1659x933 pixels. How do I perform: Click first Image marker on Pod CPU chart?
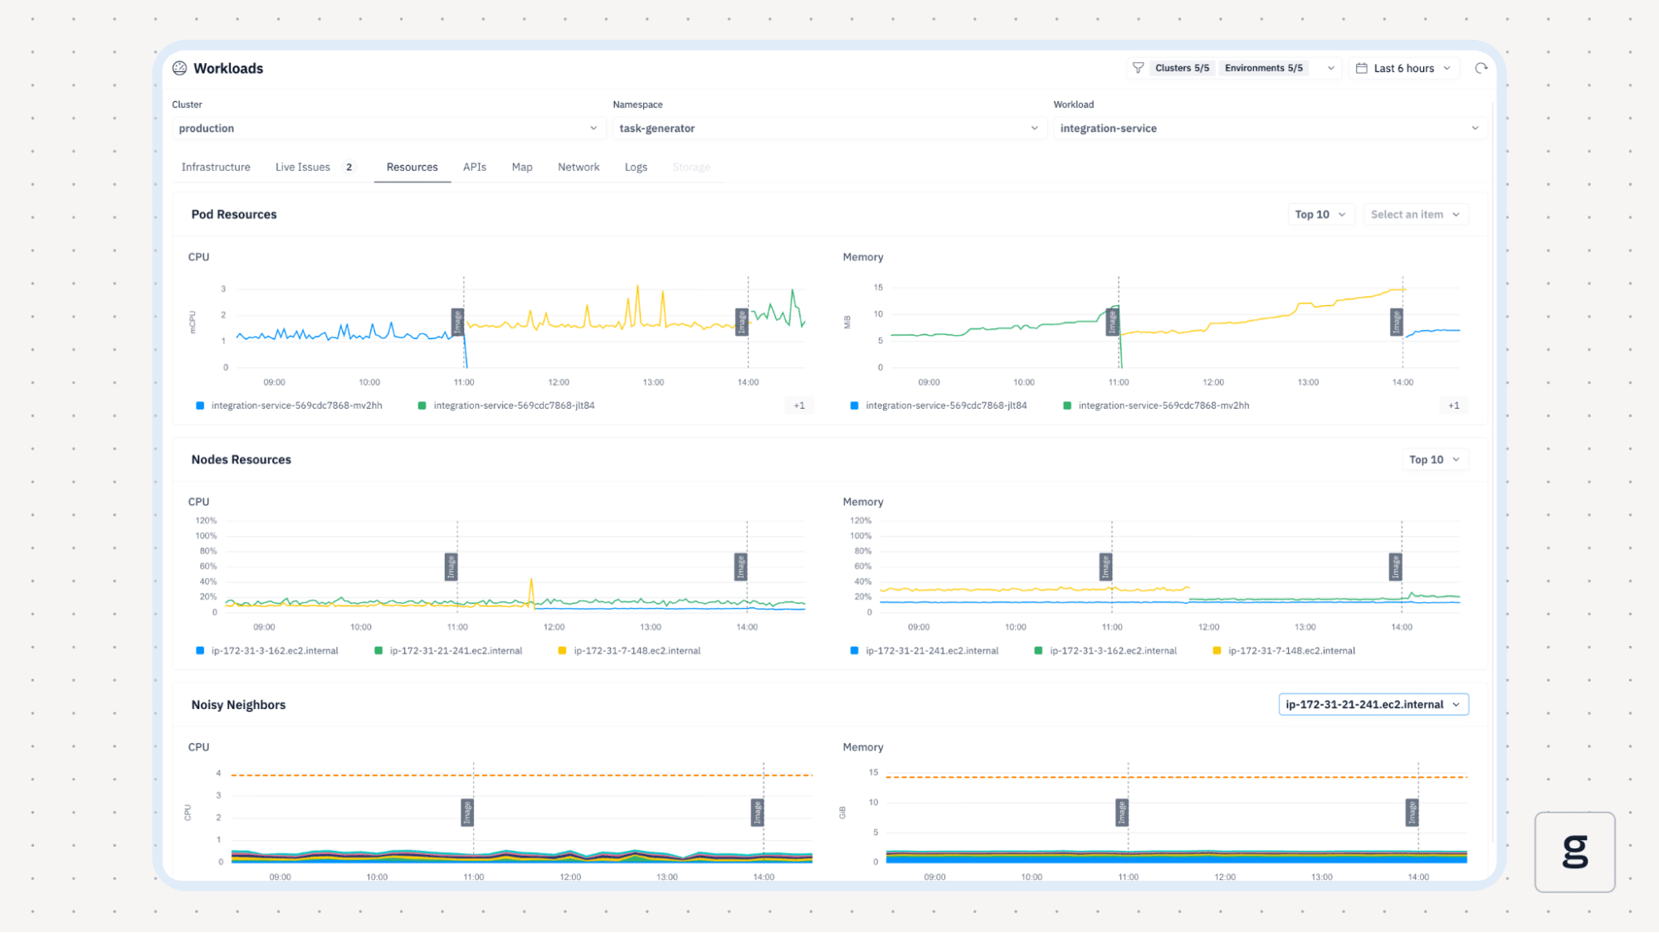[x=457, y=322]
